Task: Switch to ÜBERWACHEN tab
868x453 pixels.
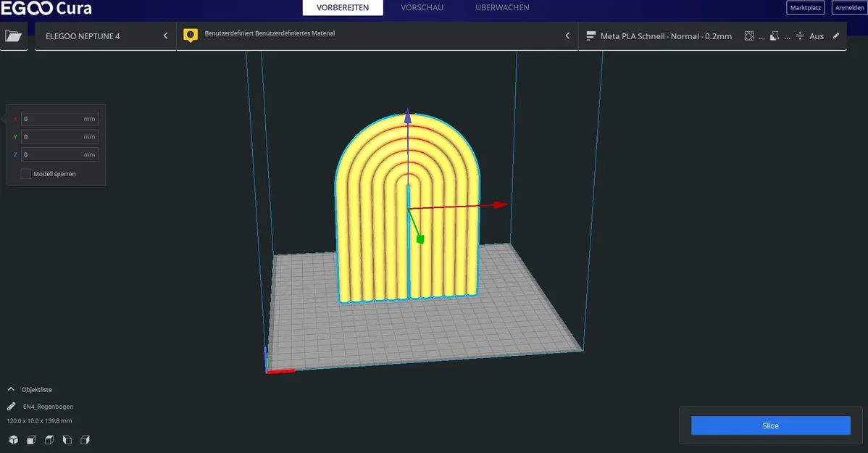Action: pos(502,8)
